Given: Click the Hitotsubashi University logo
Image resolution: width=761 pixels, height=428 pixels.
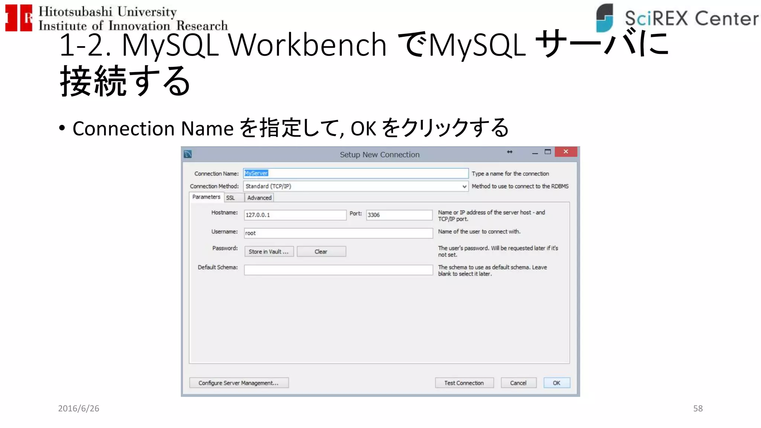Looking at the screenshot, I should coord(116,18).
